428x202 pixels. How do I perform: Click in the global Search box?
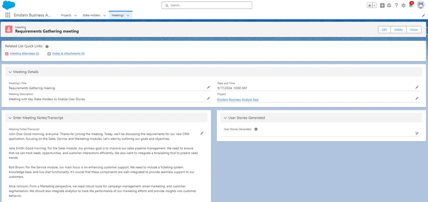(x=207, y=5)
